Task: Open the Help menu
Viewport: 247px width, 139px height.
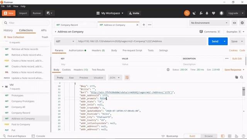Action: [23, 6]
